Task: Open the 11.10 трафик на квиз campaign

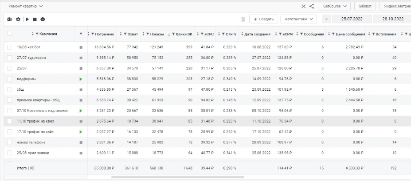Action: click(x=35, y=121)
